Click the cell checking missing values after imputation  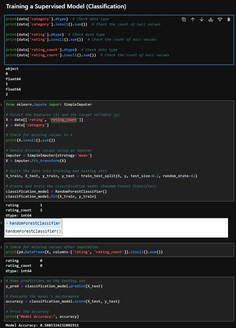[x=84, y=252]
